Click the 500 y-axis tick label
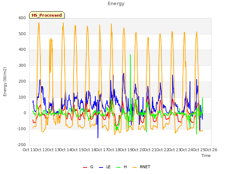 point(22,34)
